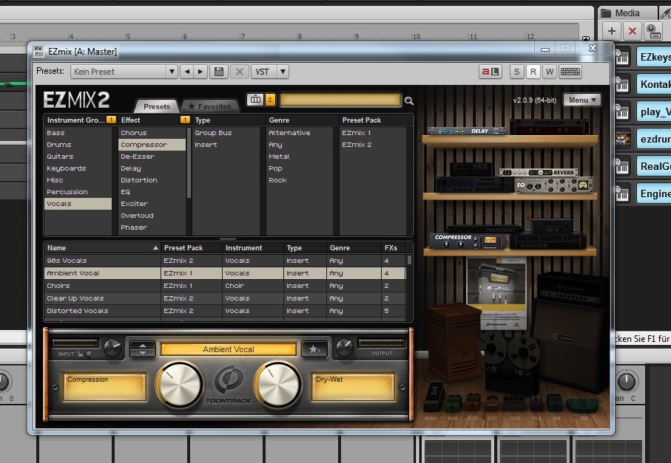671x463 pixels.
Task: Click the Compressor rack unit on the shelf
Action: point(468,241)
